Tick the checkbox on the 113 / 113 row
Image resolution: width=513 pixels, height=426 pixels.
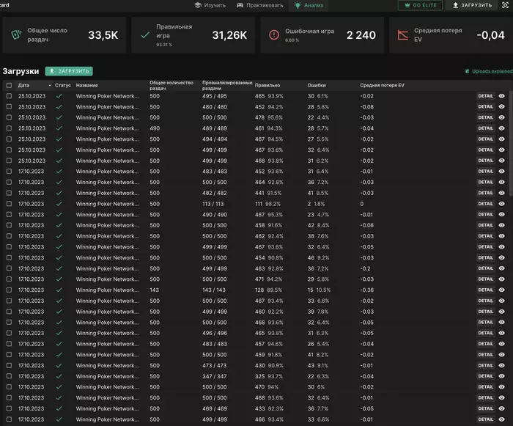[x=9, y=204]
